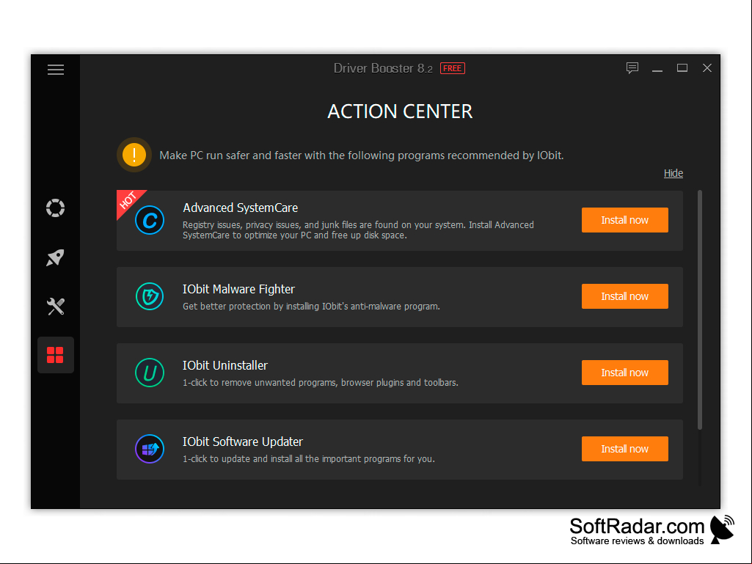Click the '1-click to update and install' text
The width and height of the screenshot is (752, 564).
pyautogui.click(x=309, y=459)
